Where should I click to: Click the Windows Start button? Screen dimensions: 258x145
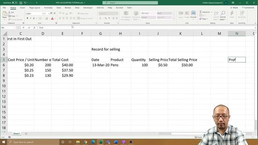coord(4,142)
